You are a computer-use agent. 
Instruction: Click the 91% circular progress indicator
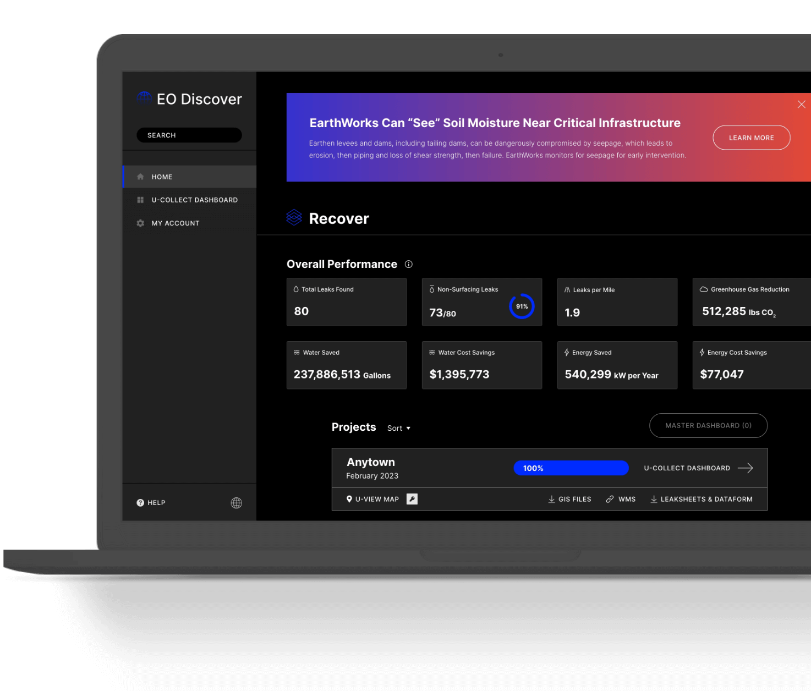(x=522, y=306)
